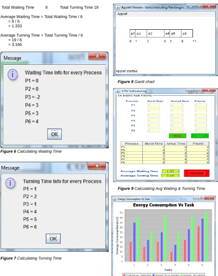Click Java icon in CPU Scheduling title bar

(118, 91)
